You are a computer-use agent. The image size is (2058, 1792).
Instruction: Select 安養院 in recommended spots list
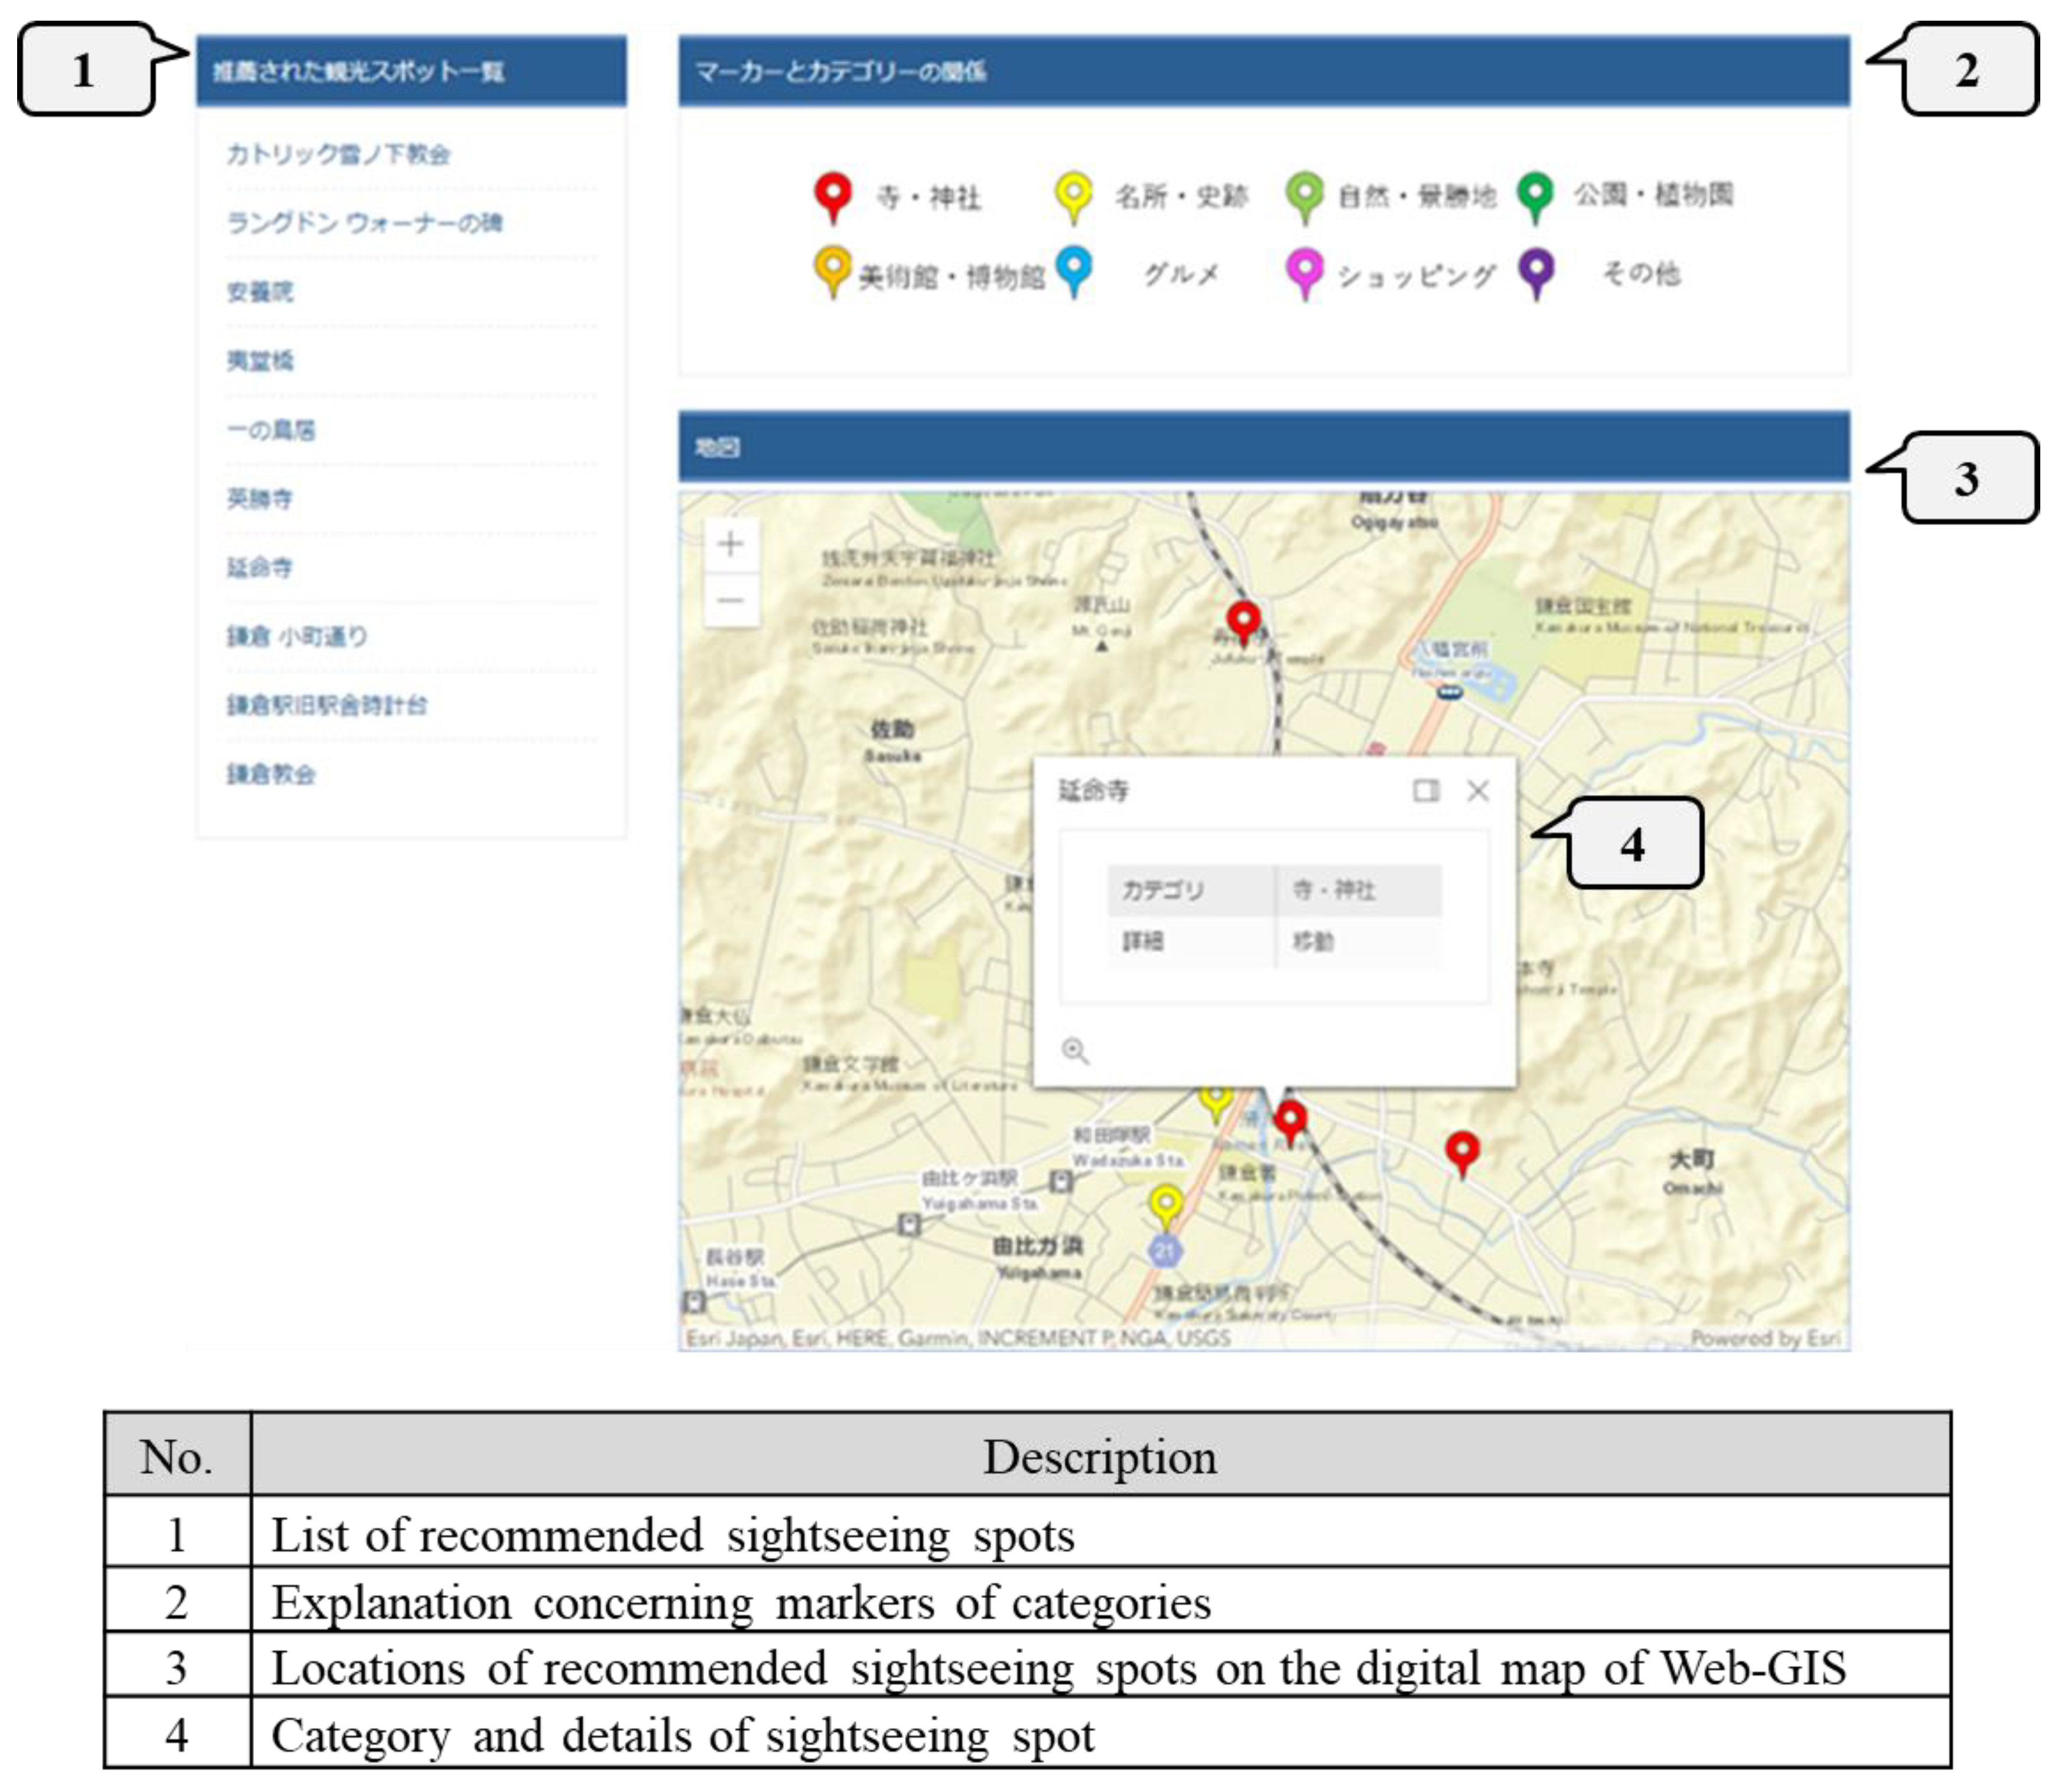pyautogui.click(x=260, y=292)
